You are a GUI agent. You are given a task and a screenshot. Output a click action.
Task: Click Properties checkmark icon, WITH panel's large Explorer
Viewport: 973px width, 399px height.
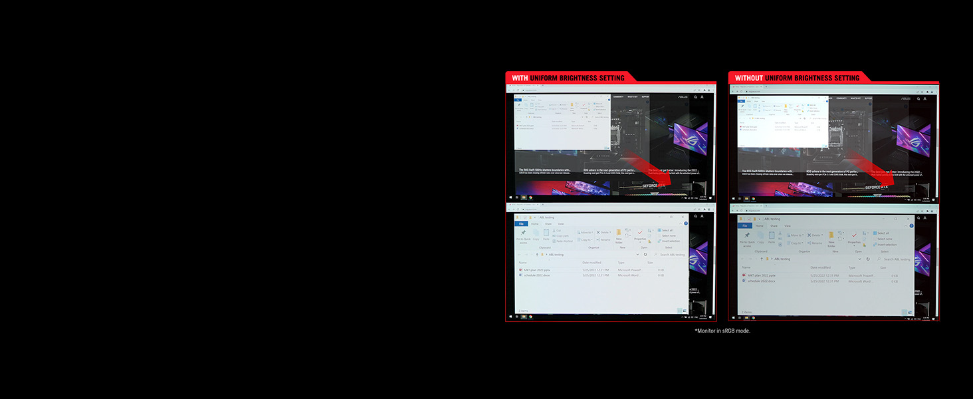tap(640, 232)
